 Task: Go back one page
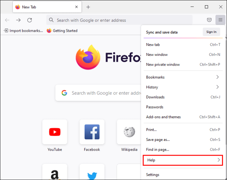(7, 20)
